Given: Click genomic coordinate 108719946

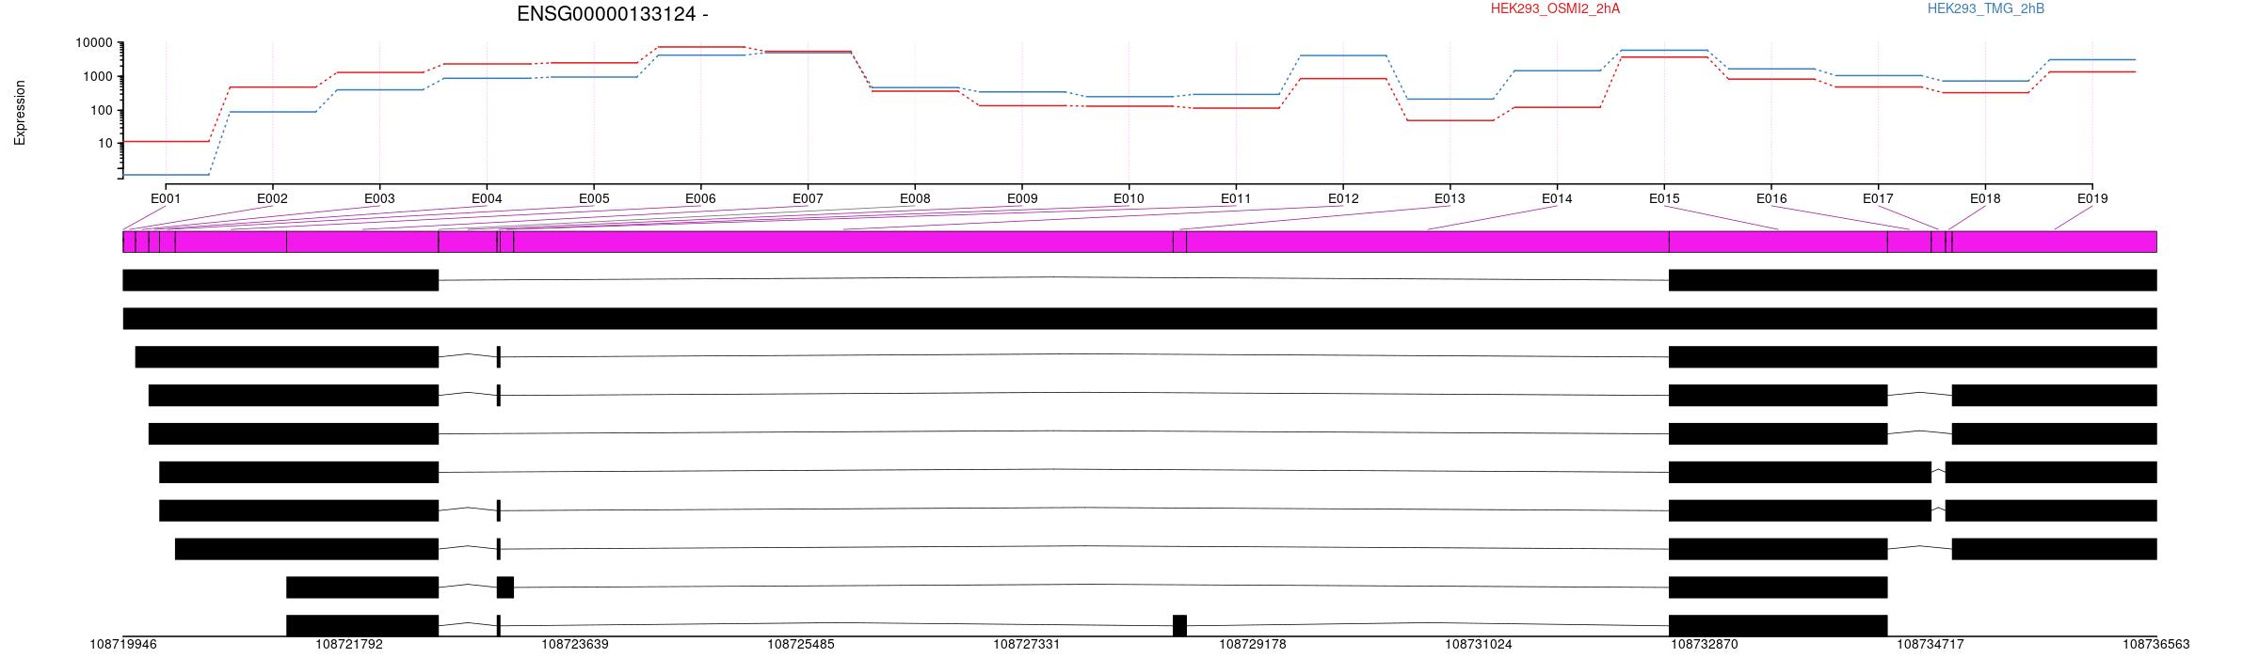Looking at the screenshot, I should [123, 645].
